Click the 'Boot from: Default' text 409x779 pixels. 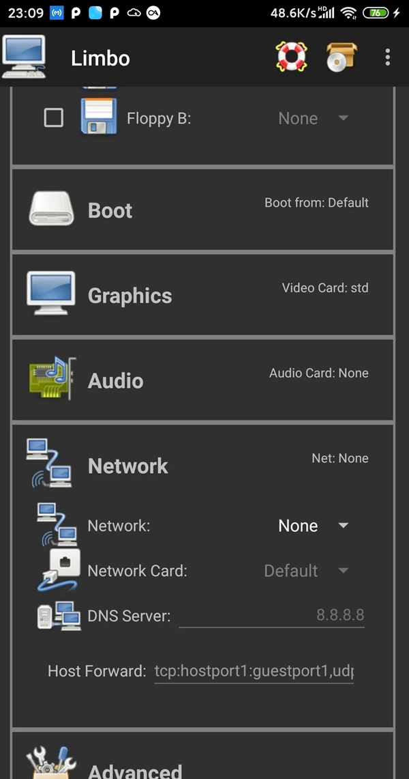316,203
